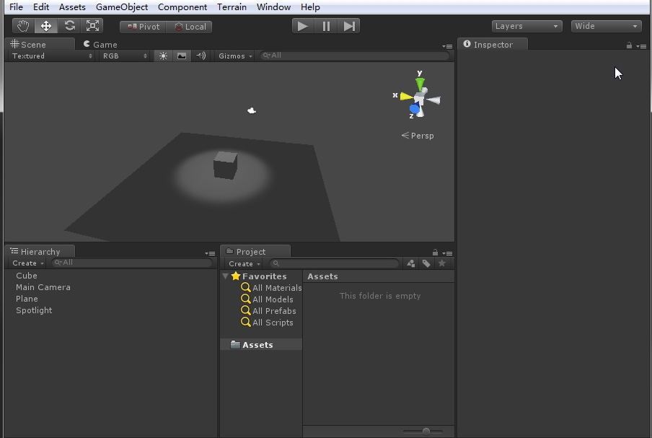652x438 pixels.
Task: Open the Layers dropdown
Action: click(x=527, y=26)
